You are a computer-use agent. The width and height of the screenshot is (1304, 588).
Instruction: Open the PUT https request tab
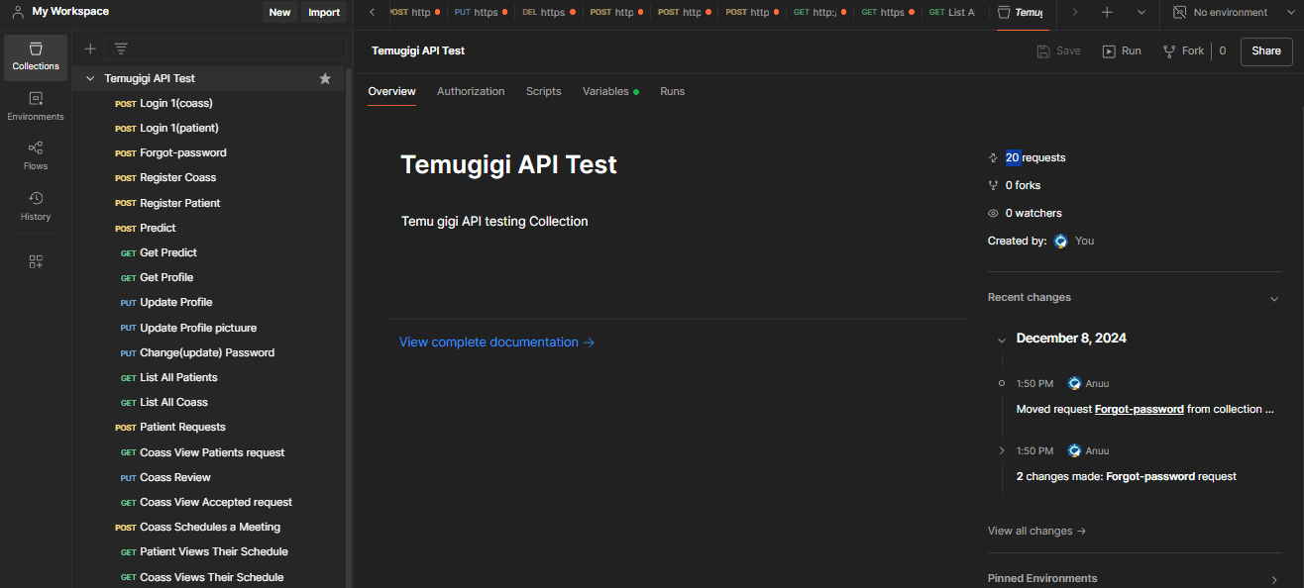[481, 13]
